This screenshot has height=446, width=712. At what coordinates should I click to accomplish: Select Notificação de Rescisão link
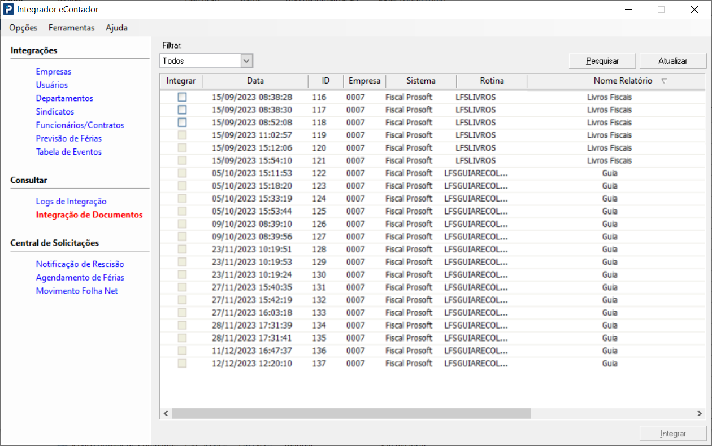80,264
